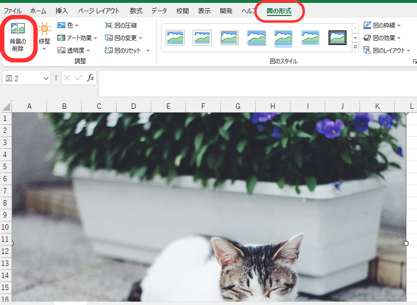Select row 12 header
The image size is (417, 305).
coord(6,251)
